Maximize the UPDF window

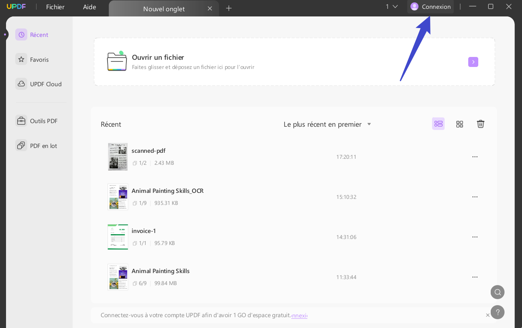(491, 6)
